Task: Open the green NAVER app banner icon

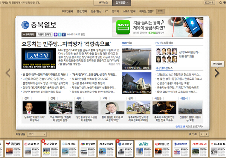Action: tap(123, 27)
